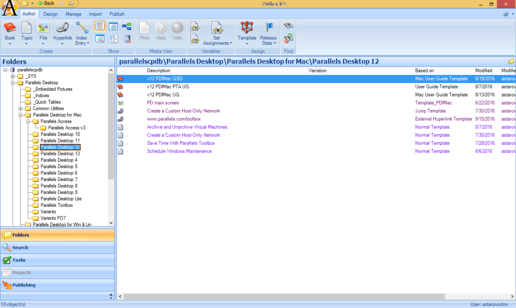This screenshot has height=308, width=516.
Task: Click the forward arrow next to Back
Action: [x=61, y=3]
